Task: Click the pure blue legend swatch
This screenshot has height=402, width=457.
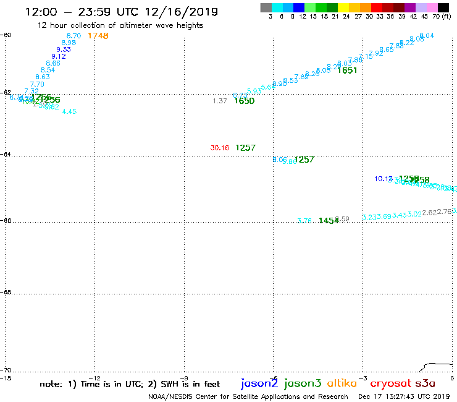Action: pyautogui.click(x=299, y=7)
